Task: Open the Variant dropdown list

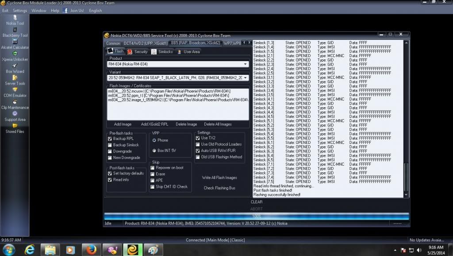Action: 246,78
